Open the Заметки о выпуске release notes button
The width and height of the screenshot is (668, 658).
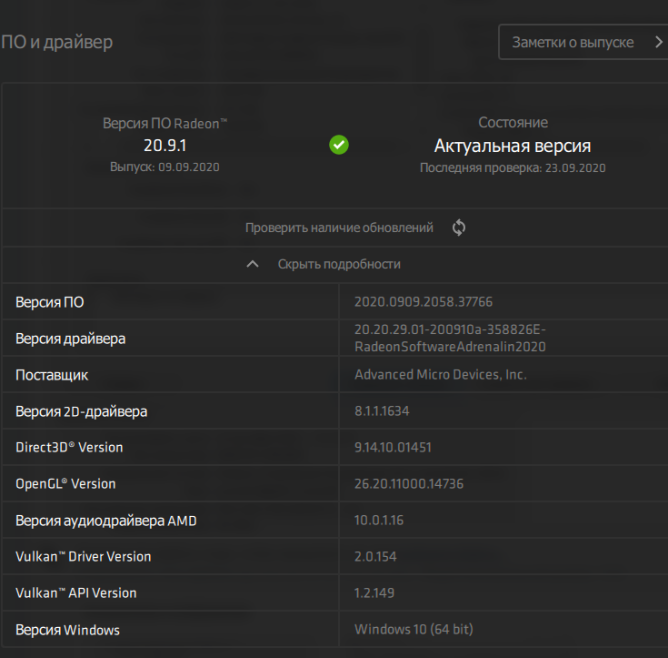583,42
